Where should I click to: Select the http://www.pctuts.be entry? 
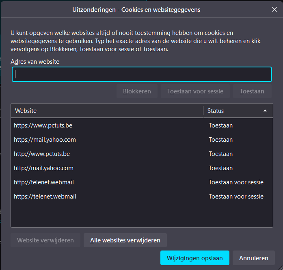pyautogui.click(x=42, y=154)
